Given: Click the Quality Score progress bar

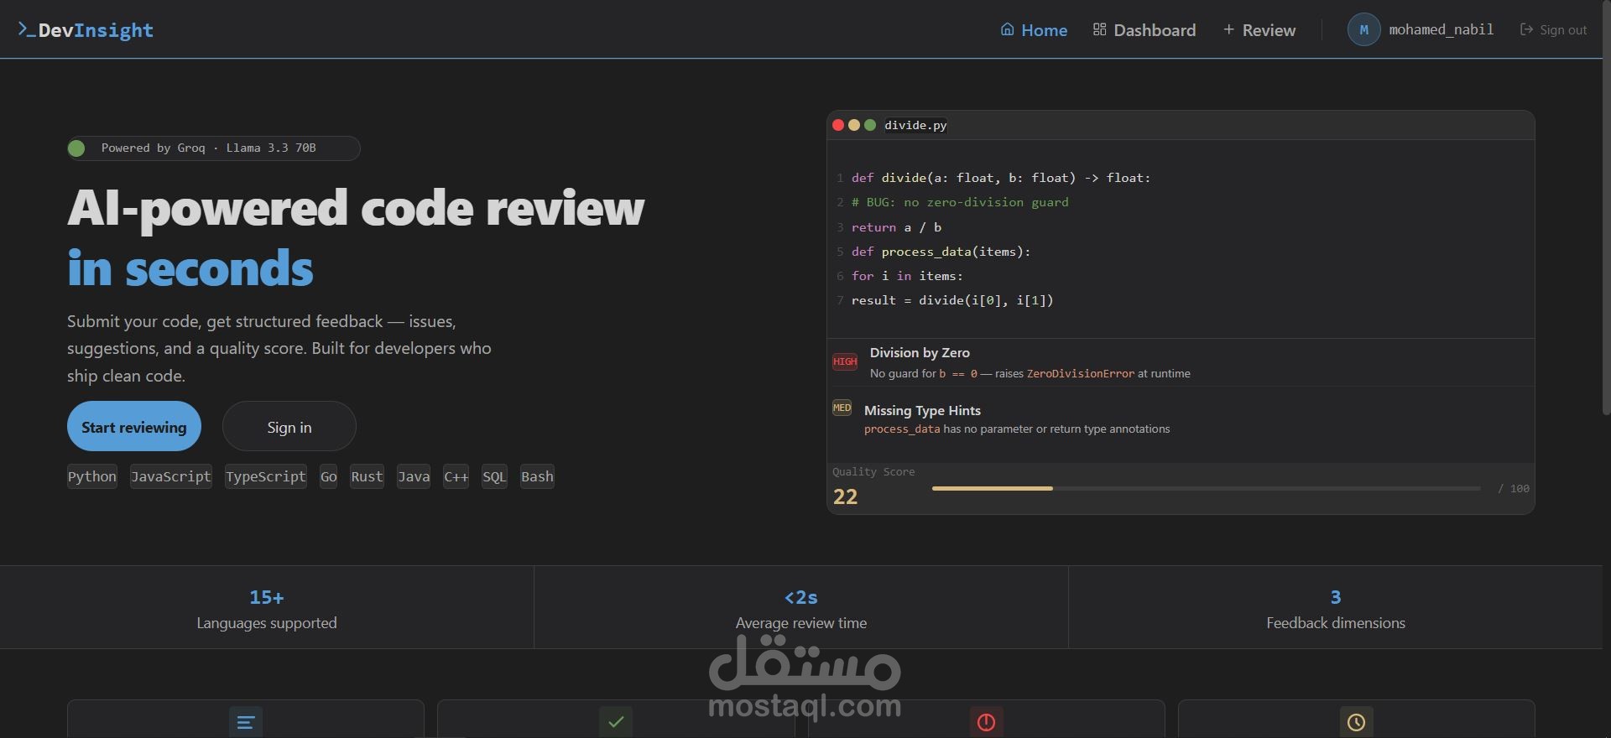Looking at the screenshot, I should click(1206, 488).
